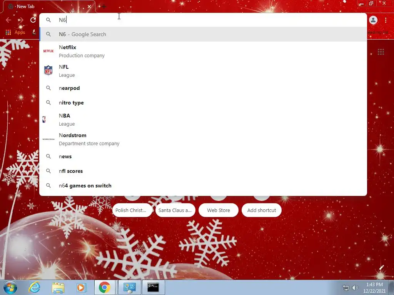Click the Netflix logo in suggestions

tap(48, 51)
